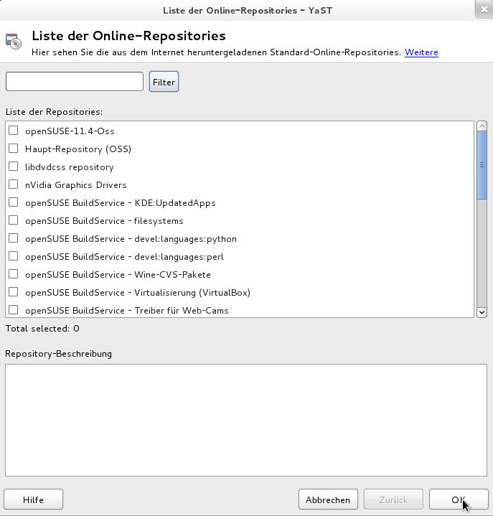The height and width of the screenshot is (516, 493).
Task: Enable Virtualisierung (VirtualBox) repository checkbox
Action: point(13,292)
